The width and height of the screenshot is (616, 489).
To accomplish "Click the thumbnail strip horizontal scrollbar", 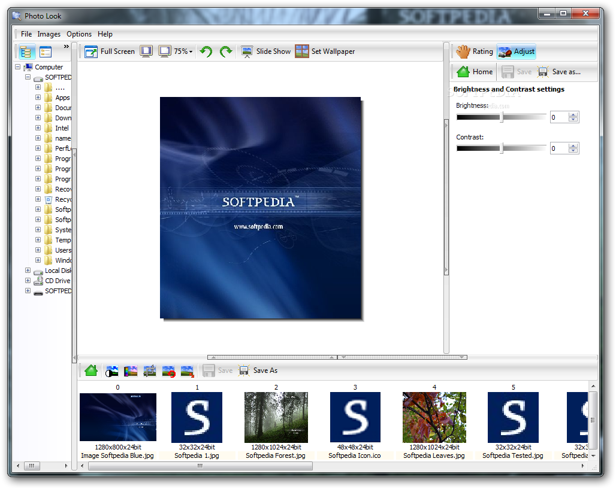I will 200,466.
